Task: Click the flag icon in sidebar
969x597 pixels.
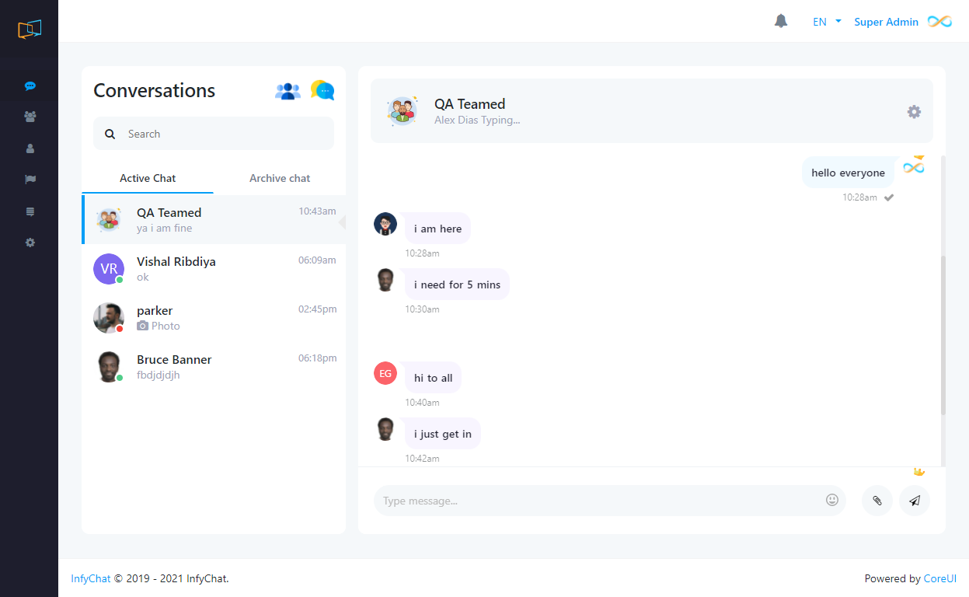Action: (30, 180)
